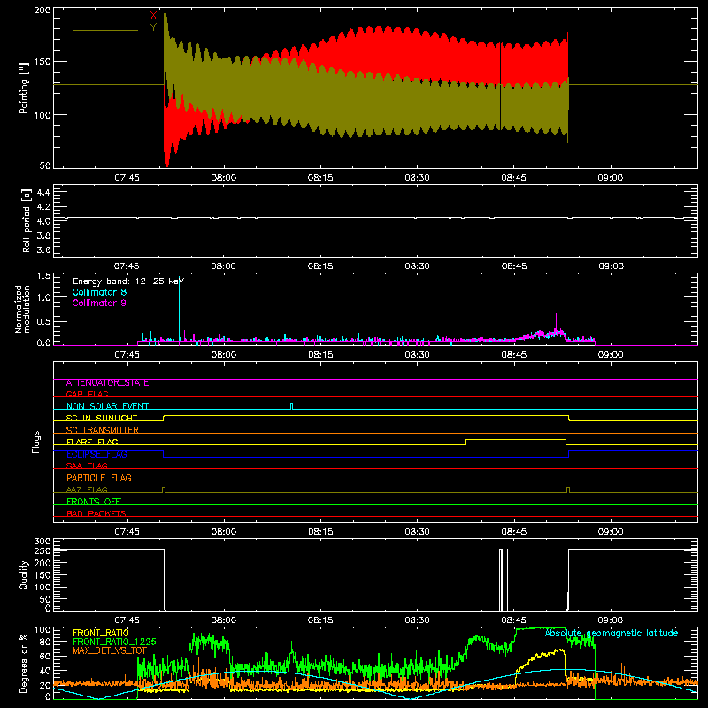Click the '09:00' tick under Pointing plot
Viewport: 708px width, 708px height.
pos(611,178)
